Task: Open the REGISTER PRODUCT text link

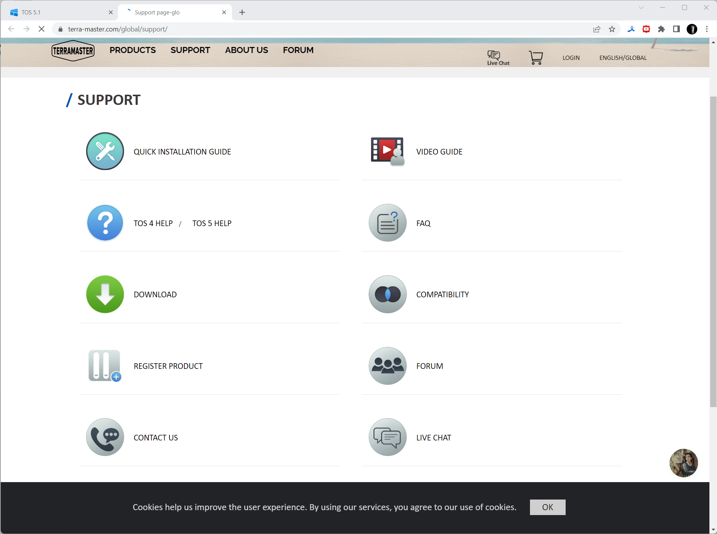Action: click(168, 366)
